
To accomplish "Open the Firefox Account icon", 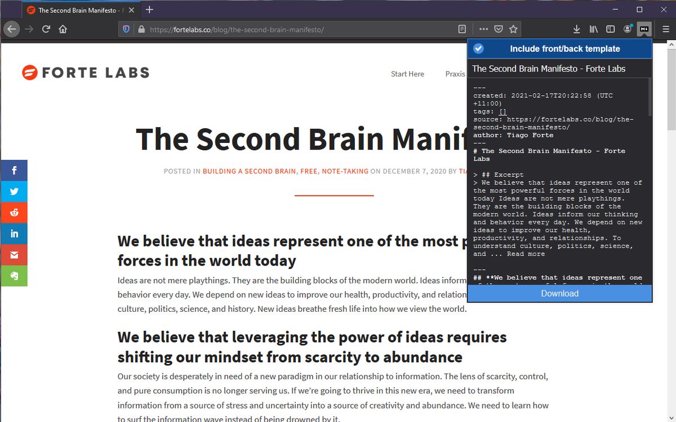I will (x=627, y=29).
